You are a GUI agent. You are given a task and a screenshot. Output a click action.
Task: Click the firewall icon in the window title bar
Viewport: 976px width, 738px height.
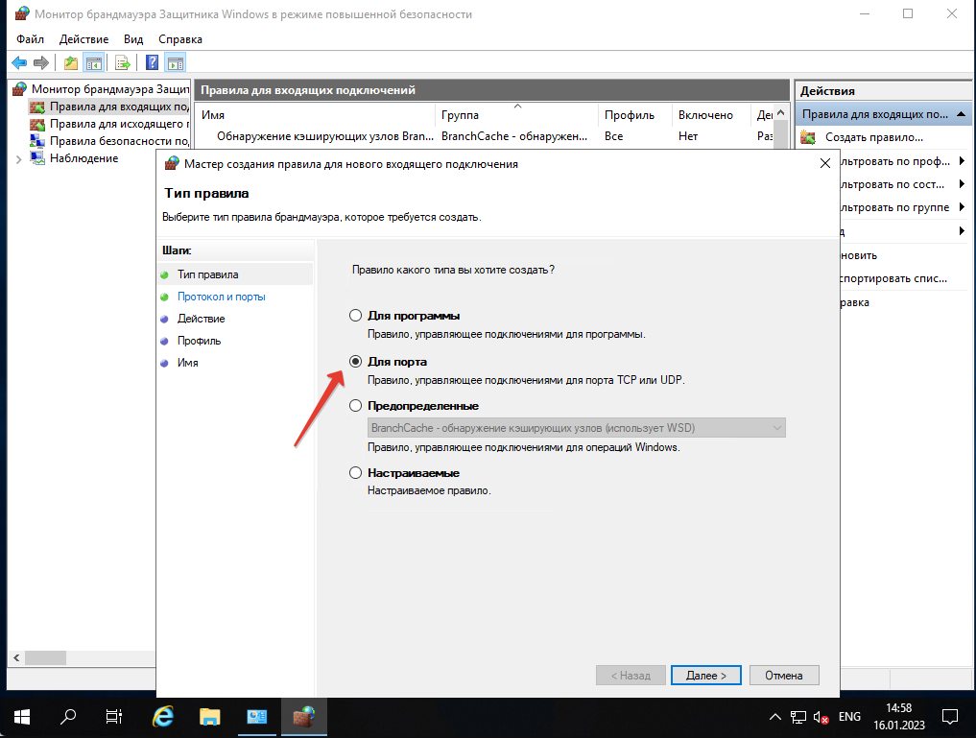(x=22, y=13)
